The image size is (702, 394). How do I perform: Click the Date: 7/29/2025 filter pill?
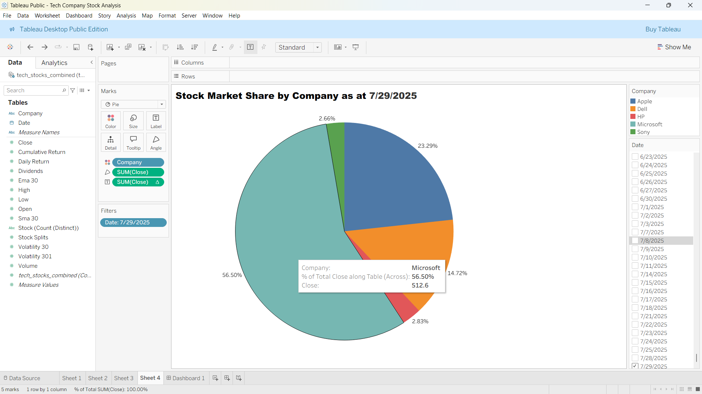pyautogui.click(x=133, y=223)
